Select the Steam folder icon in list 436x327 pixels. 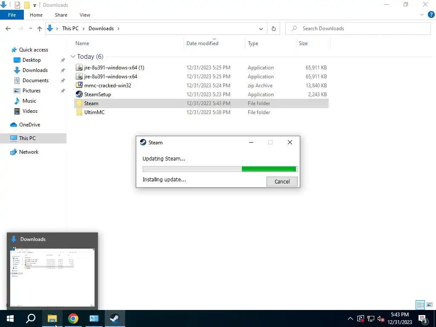(79, 103)
